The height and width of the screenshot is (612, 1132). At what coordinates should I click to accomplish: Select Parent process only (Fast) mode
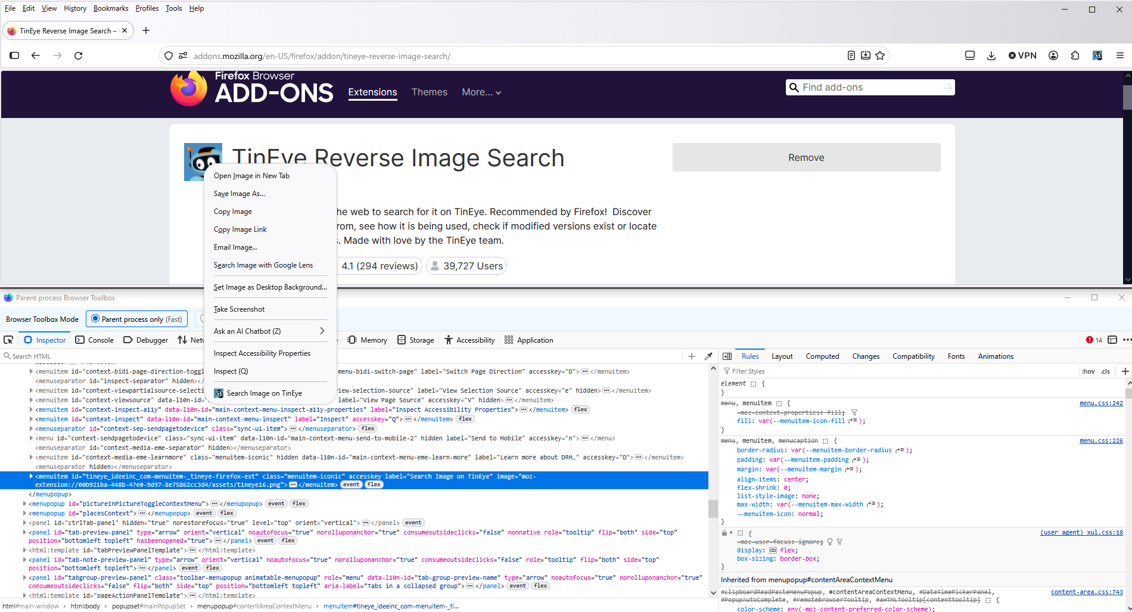click(136, 319)
